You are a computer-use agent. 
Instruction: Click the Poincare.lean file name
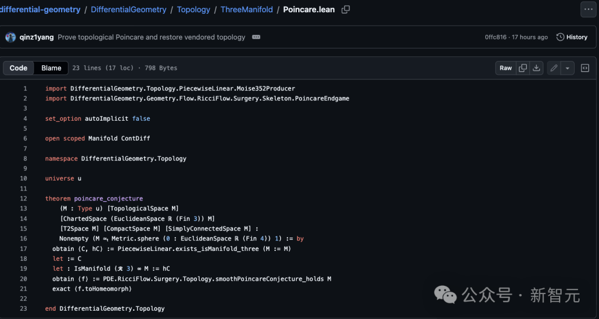tap(309, 9)
